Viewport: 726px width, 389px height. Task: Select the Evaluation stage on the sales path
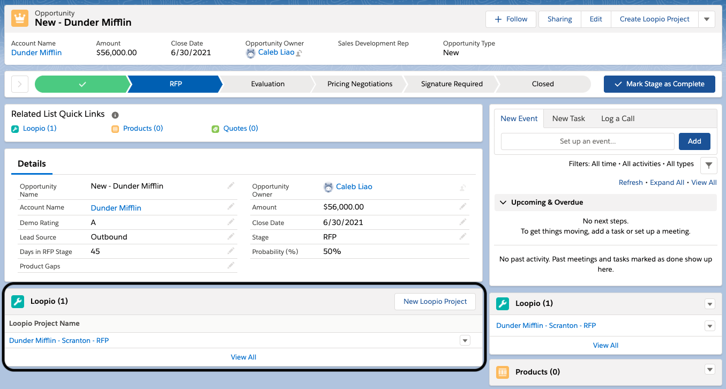click(267, 84)
